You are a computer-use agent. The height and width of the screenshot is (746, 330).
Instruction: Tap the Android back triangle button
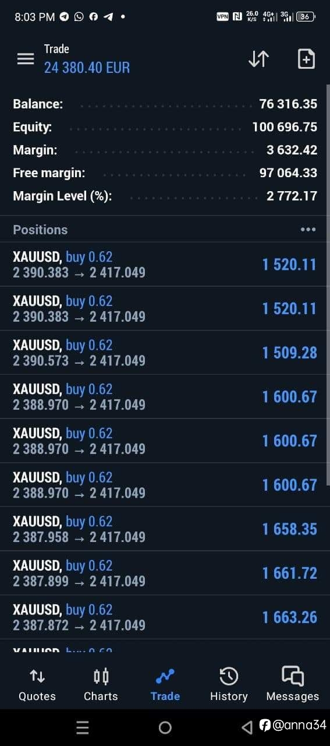tap(247, 727)
